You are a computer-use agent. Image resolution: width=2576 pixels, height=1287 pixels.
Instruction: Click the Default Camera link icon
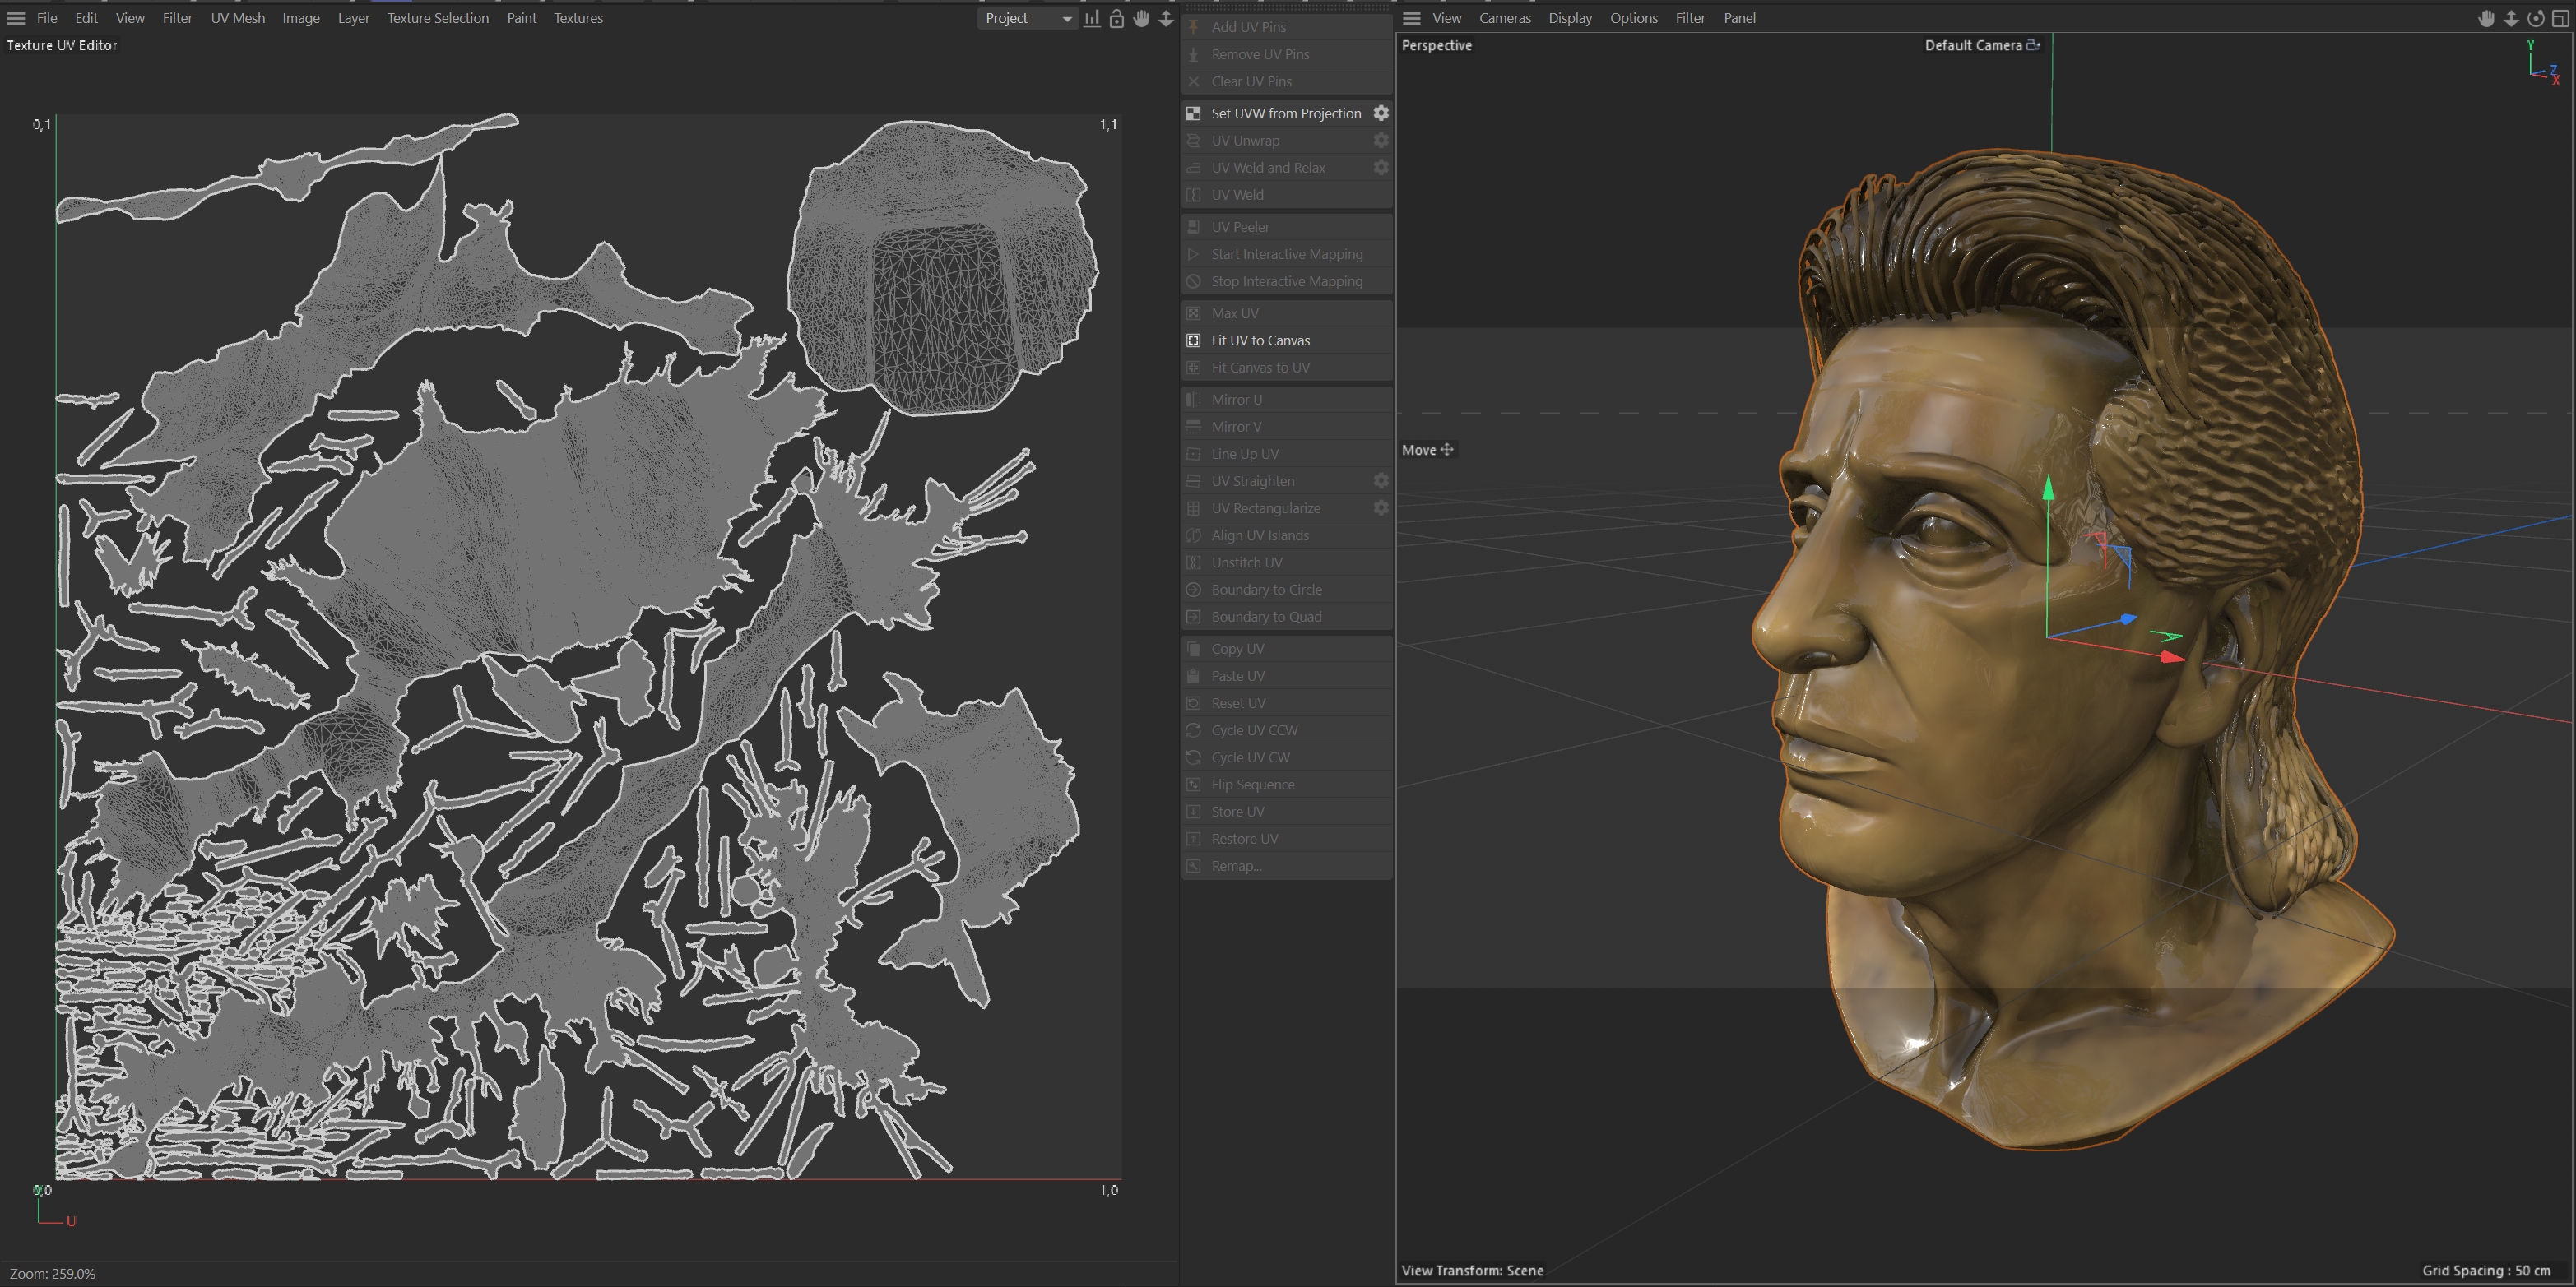pyautogui.click(x=2033, y=45)
